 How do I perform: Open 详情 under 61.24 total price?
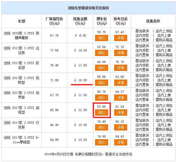coord(120,112)
